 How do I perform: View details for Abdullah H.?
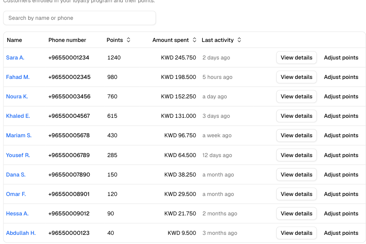(297, 233)
